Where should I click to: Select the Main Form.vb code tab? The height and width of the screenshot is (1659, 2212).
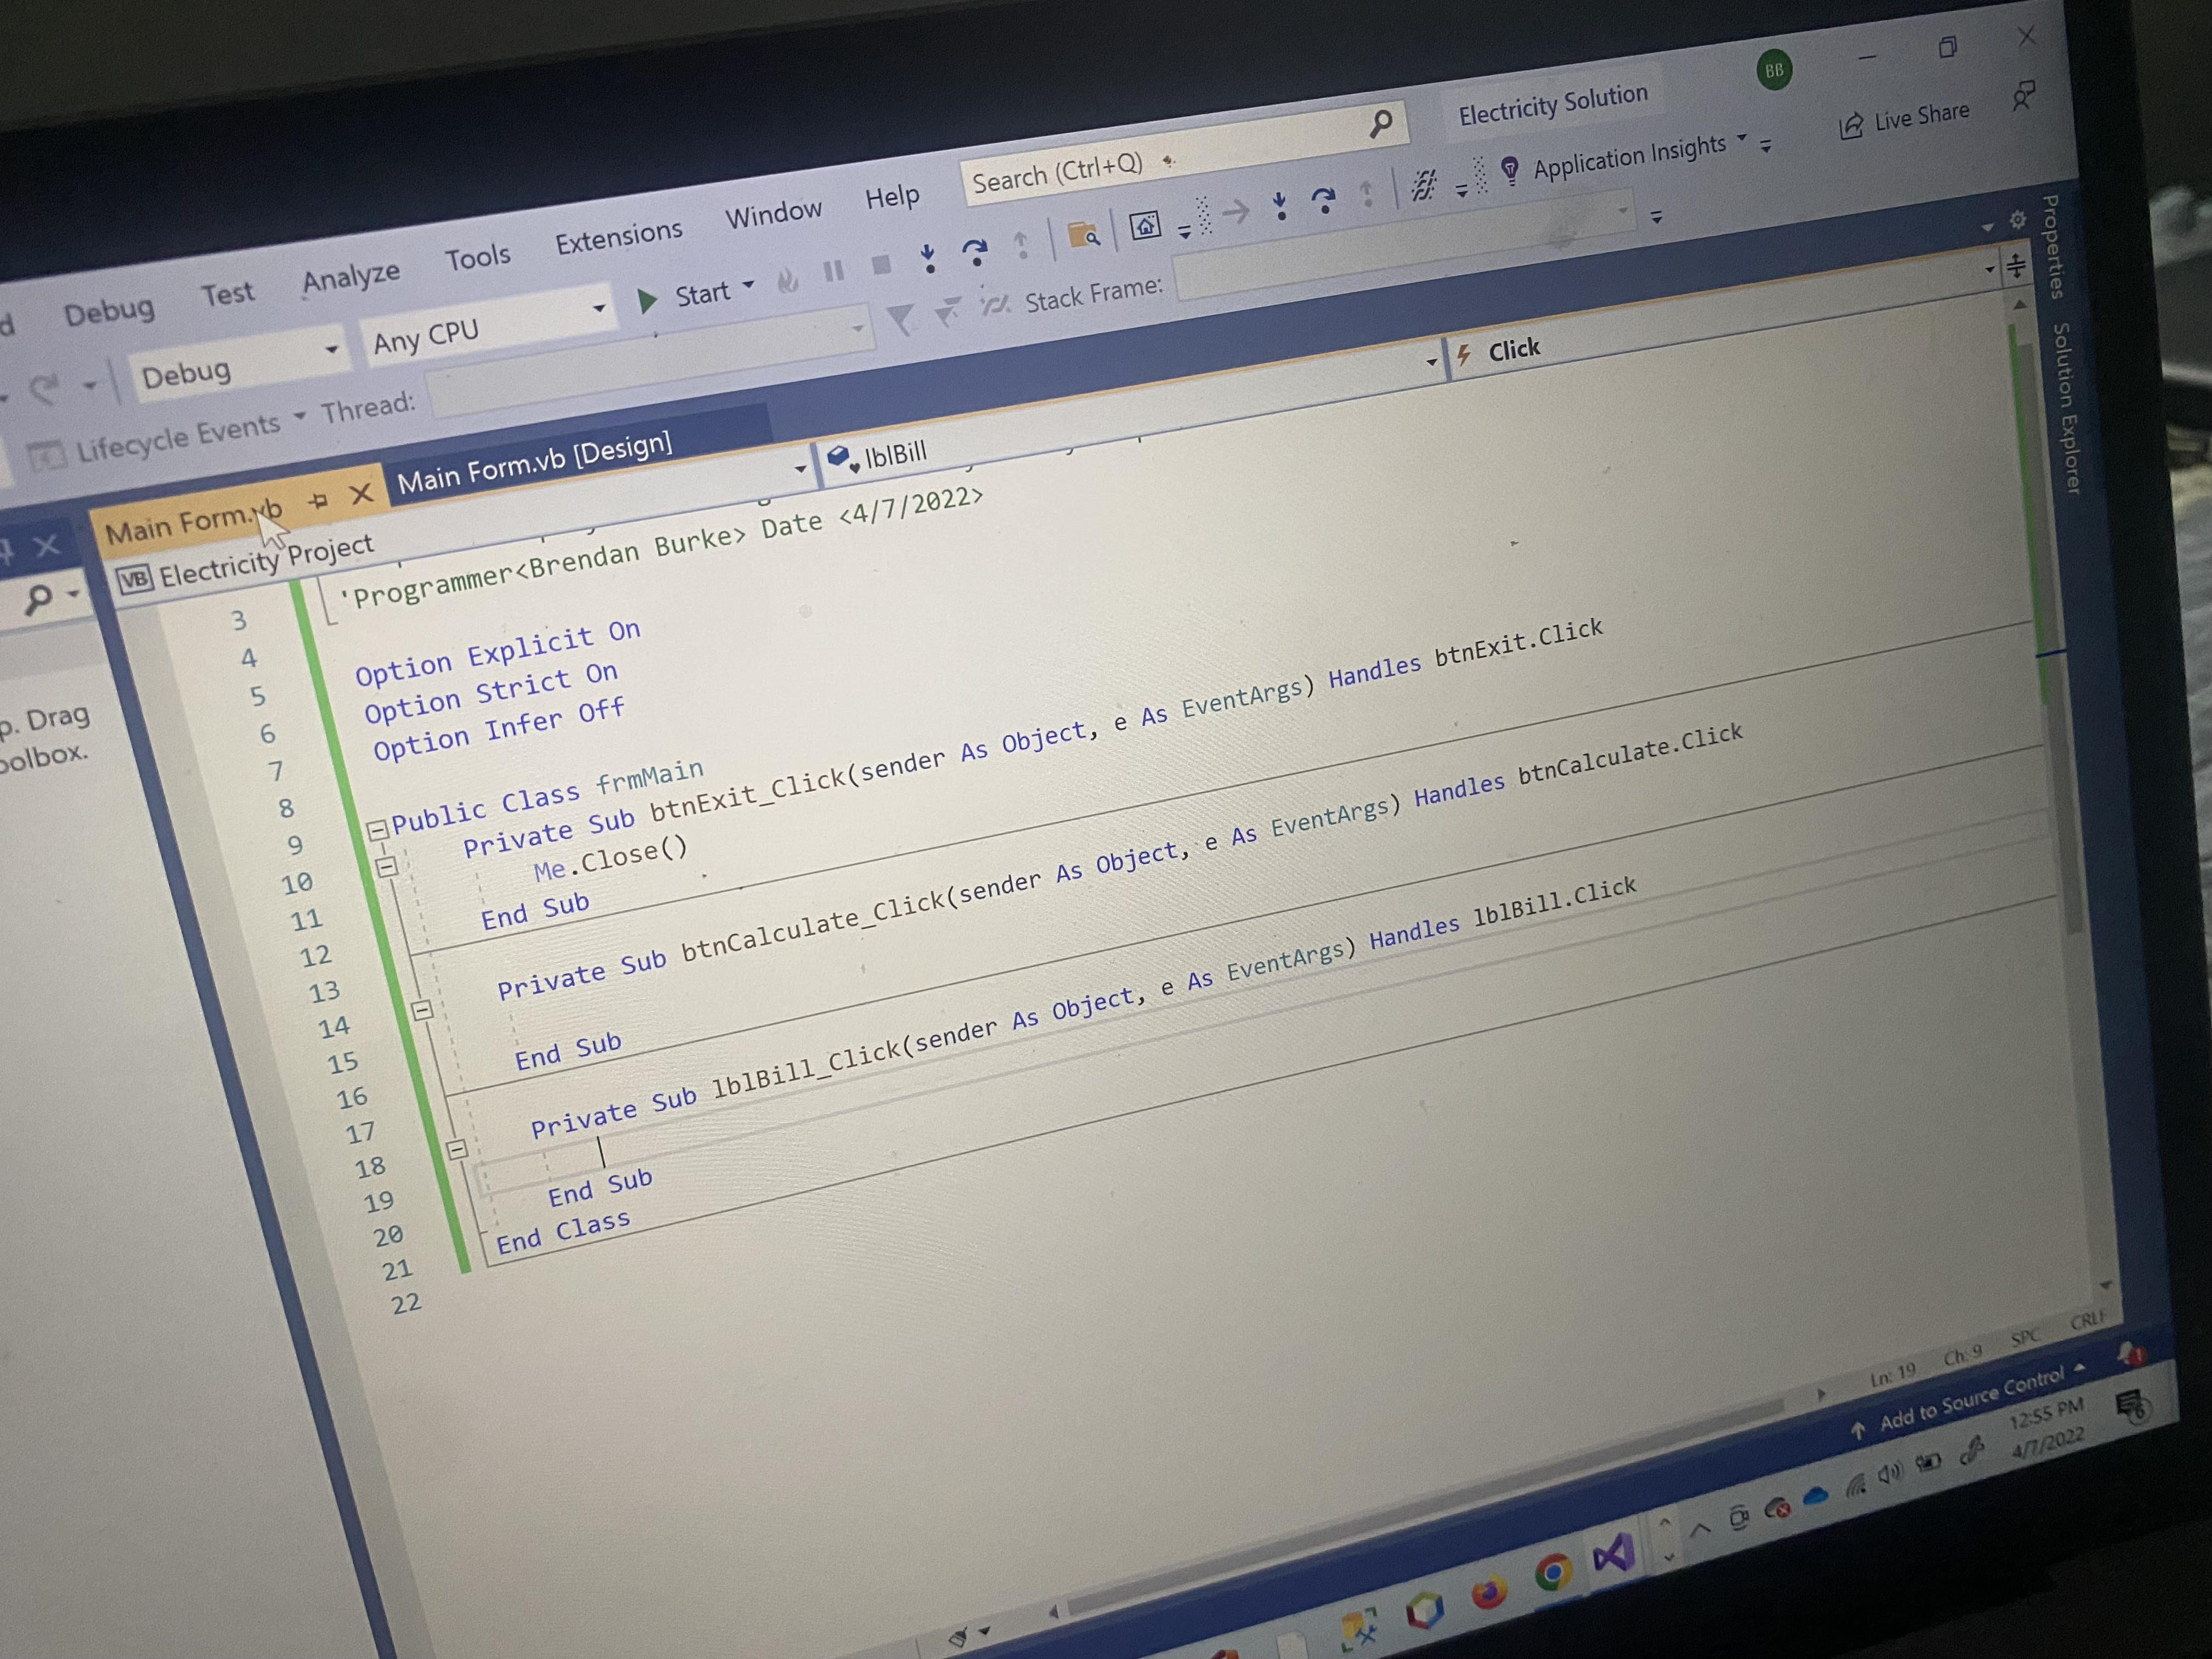click(193, 522)
